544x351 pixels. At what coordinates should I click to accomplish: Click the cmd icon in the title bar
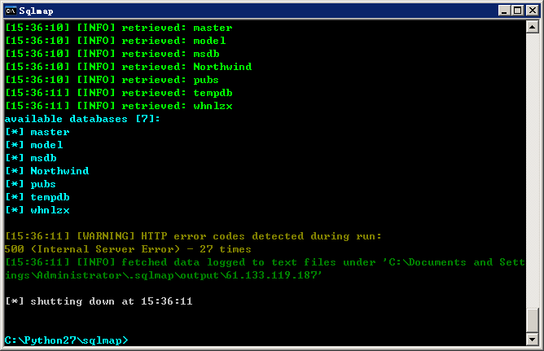click(x=11, y=11)
